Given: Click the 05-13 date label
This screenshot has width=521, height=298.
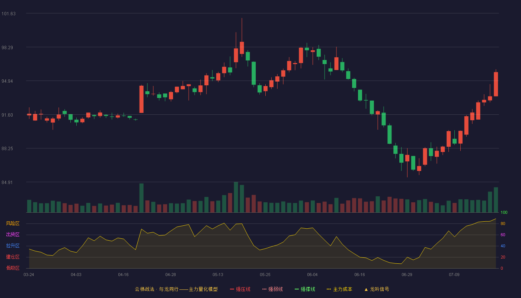Looking at the screenshot, I should pyautogui.click(x=218, y=275).
